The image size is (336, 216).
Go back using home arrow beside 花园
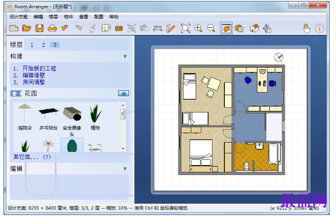(15, 94)
